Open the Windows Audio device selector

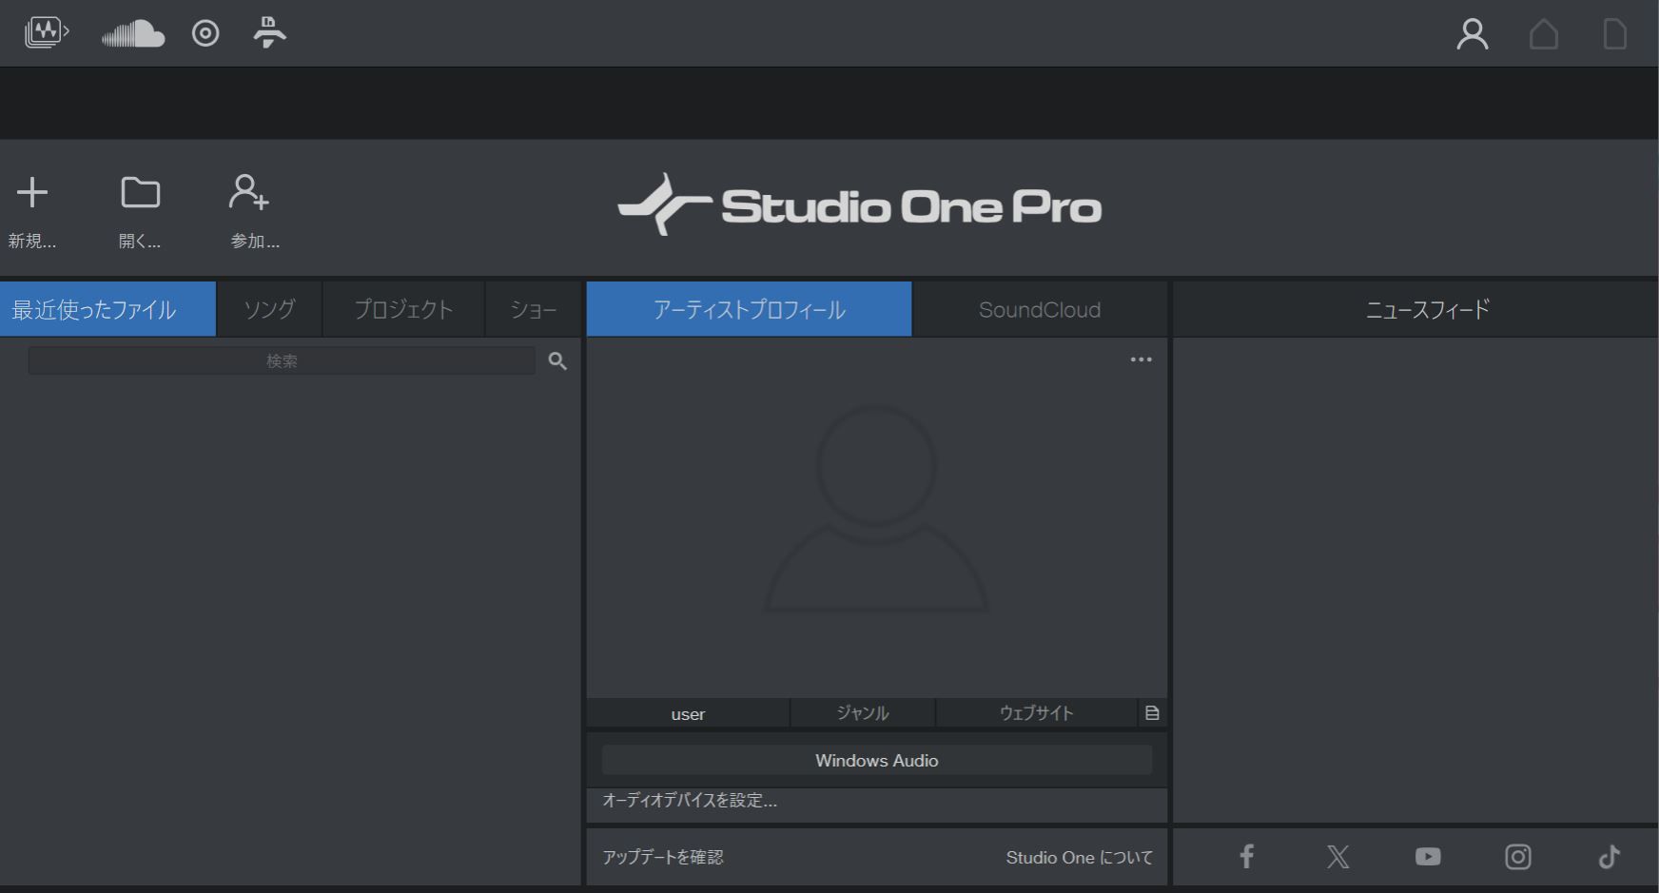click(x=877, y=761)
